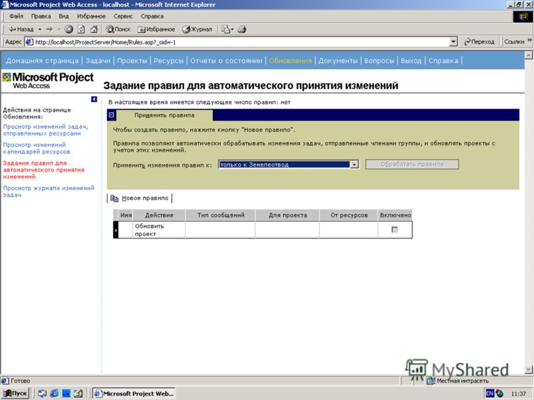Screen dimensions: 534x400
Task: Open the Домашняя страница navigation link
Action: tap(42, 61)
